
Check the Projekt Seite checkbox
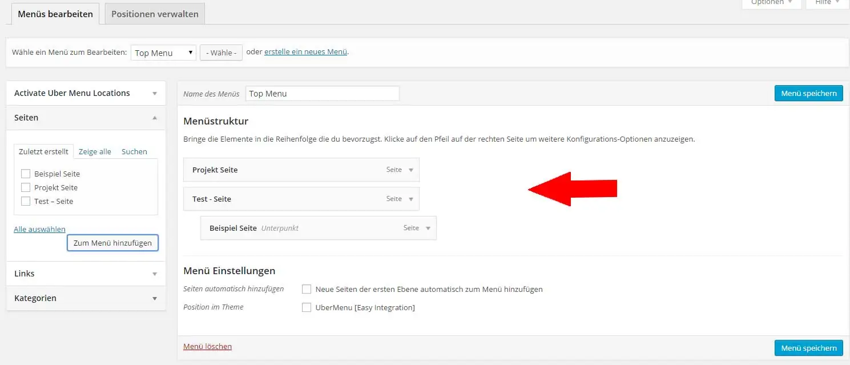pos(26,187)
